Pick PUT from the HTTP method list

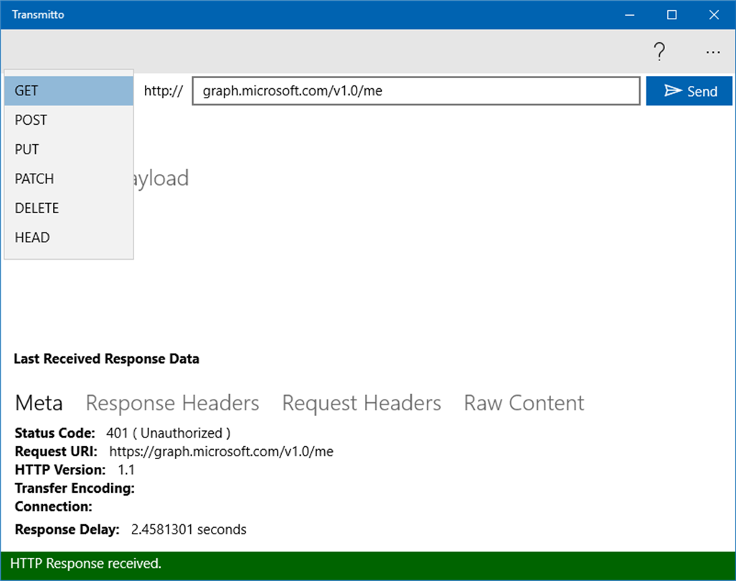69,150
